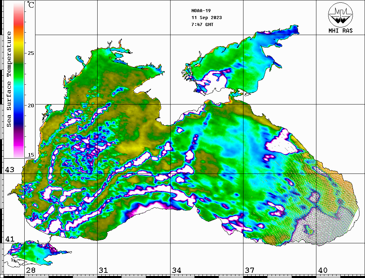
Task: Click the latitude 41 axis label
Action: point(9,239)
